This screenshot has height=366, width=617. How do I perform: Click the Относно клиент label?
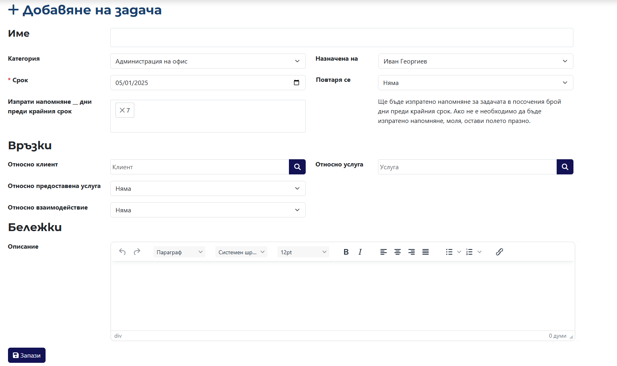33,164
